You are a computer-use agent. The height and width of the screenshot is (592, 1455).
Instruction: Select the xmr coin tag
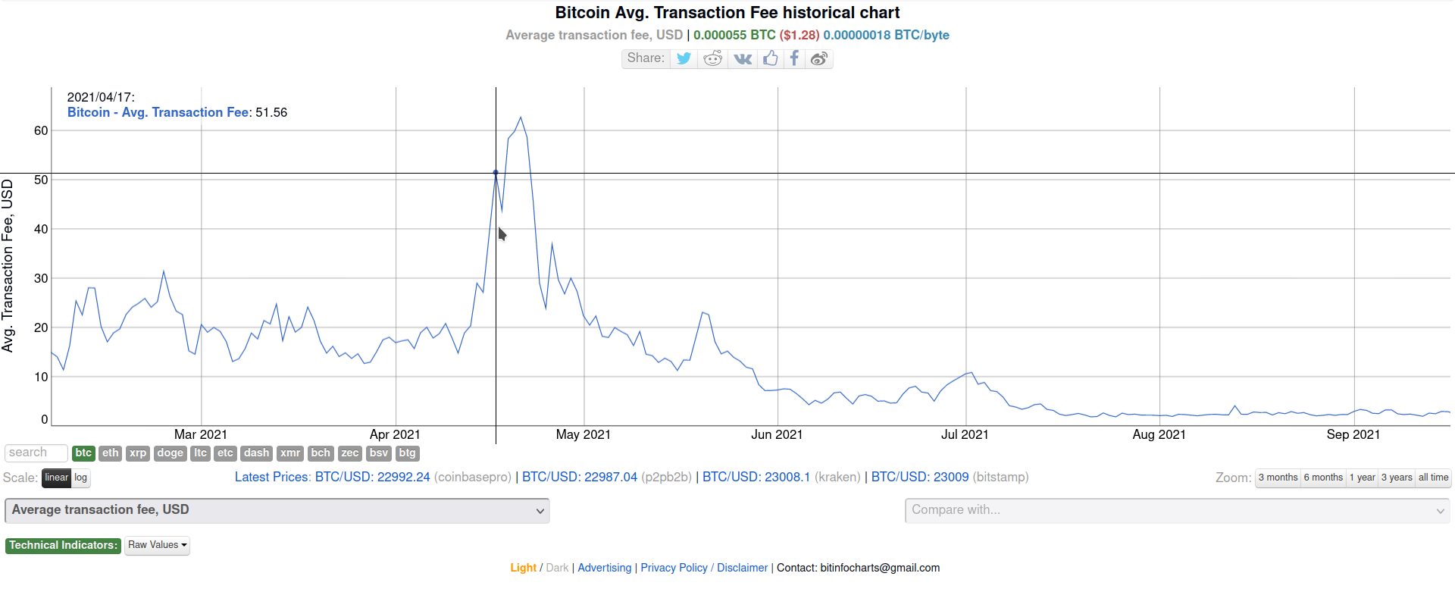click(x=290, y=453)
